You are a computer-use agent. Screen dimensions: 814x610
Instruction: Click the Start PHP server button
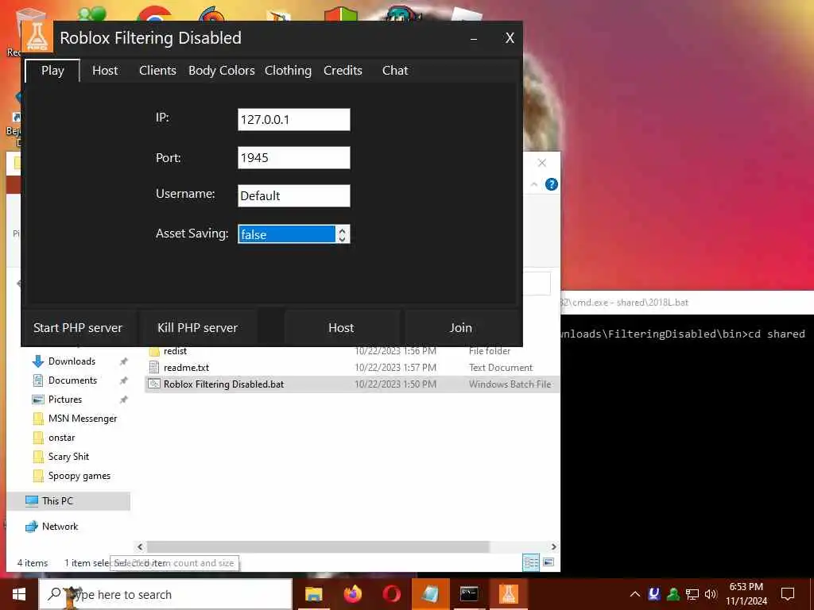pyautogui.click(x=78, y=328)
